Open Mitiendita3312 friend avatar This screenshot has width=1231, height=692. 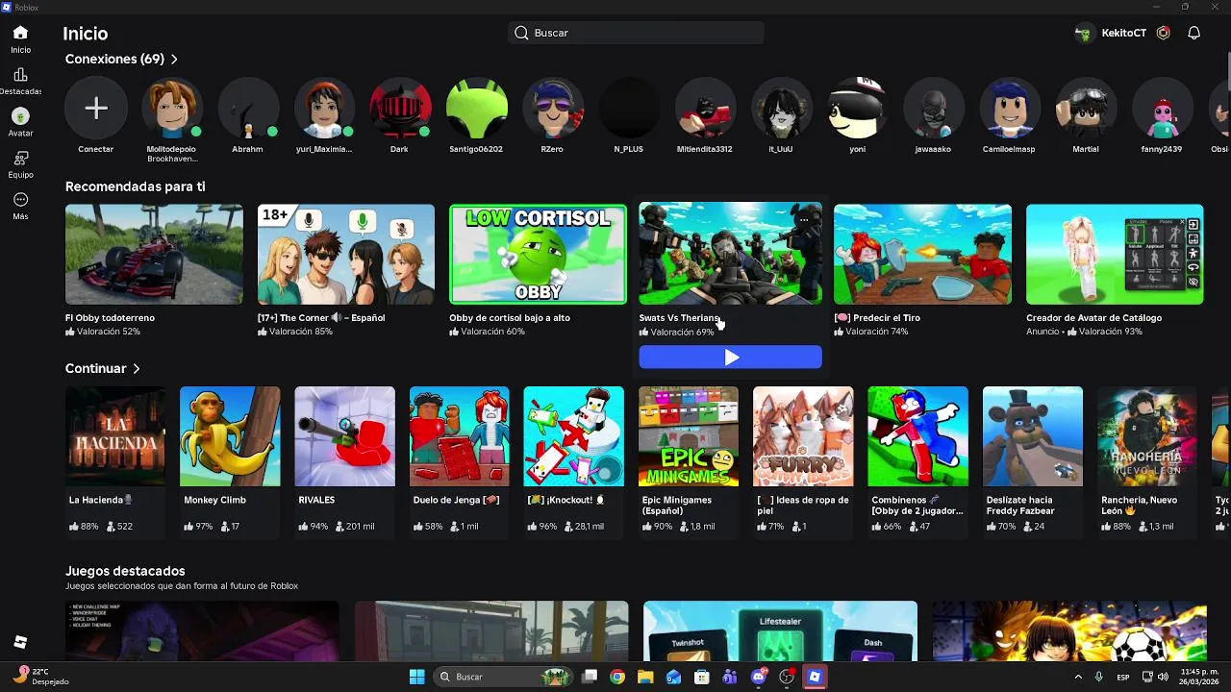(x=705, y=108)
